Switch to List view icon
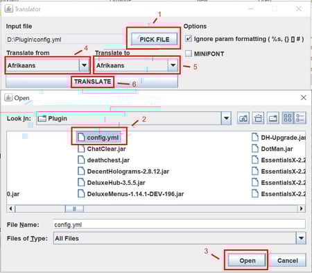312x273 pixels. (288, 118)
